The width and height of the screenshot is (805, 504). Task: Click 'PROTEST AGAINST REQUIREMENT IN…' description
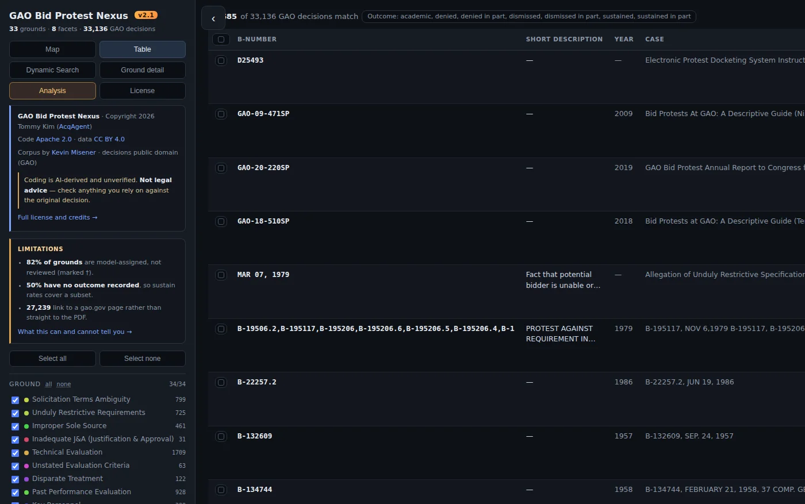(x=561, y=334)
